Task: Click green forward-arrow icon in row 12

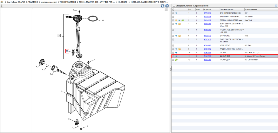Action: [176, 60]
